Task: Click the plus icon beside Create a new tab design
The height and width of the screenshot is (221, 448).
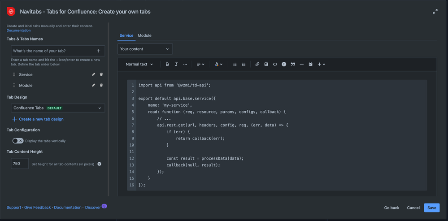Action: pyautogui.click(x=14, y=119)
